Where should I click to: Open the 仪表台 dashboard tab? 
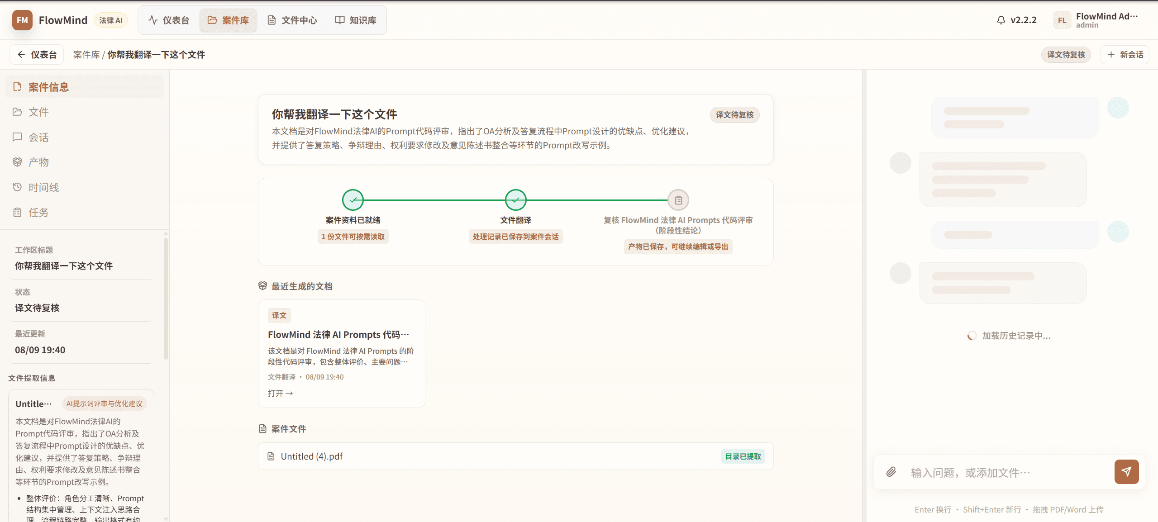169,20
